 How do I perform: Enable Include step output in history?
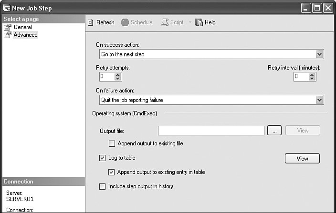click(103, 186)
